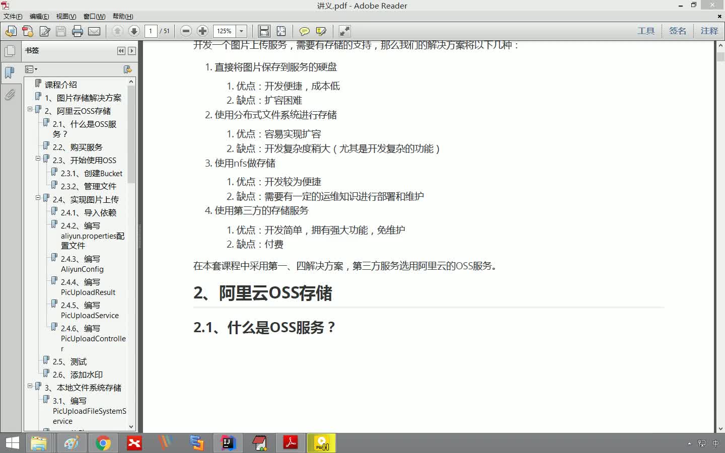Screen dimensions: 725x453
Task: Open the 工具 tools pane
Action: pos(646,31)
